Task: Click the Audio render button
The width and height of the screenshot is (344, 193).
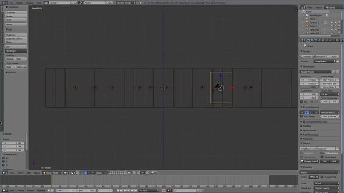Action: [333, 57]
